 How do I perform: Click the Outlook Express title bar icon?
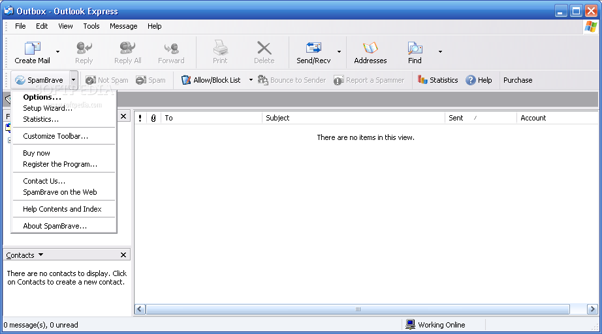[x=8, y=10]
